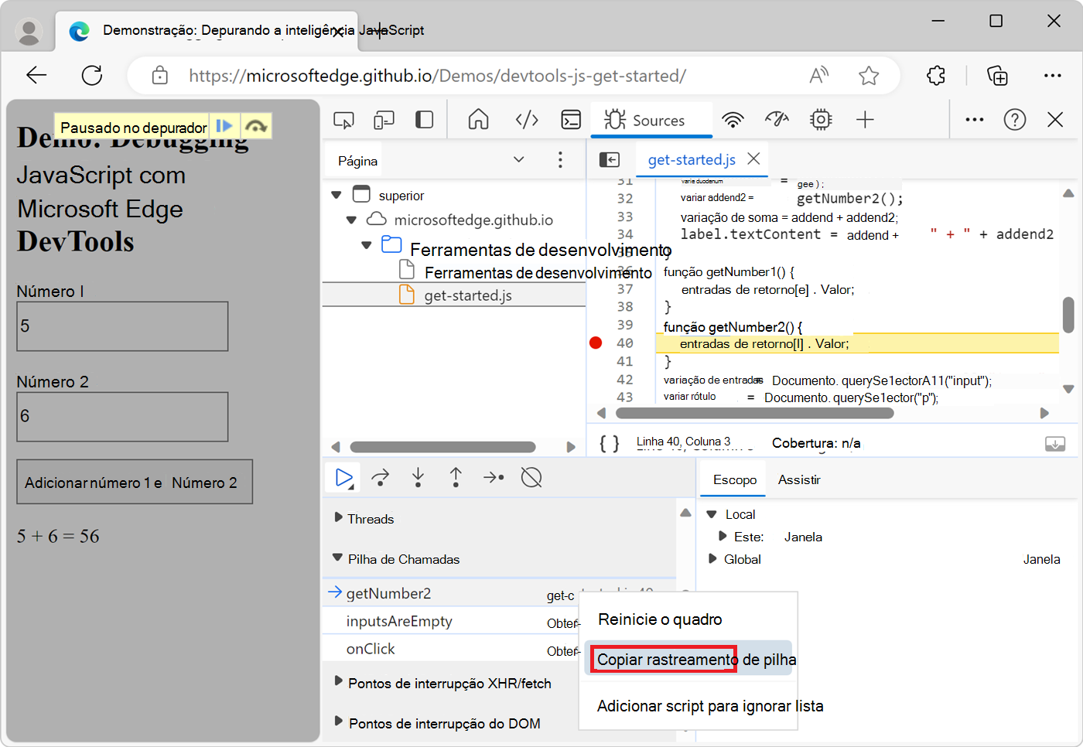Pretty print code with braces icon
Viewport: 1083px width, 747px height.
(610, 443)
